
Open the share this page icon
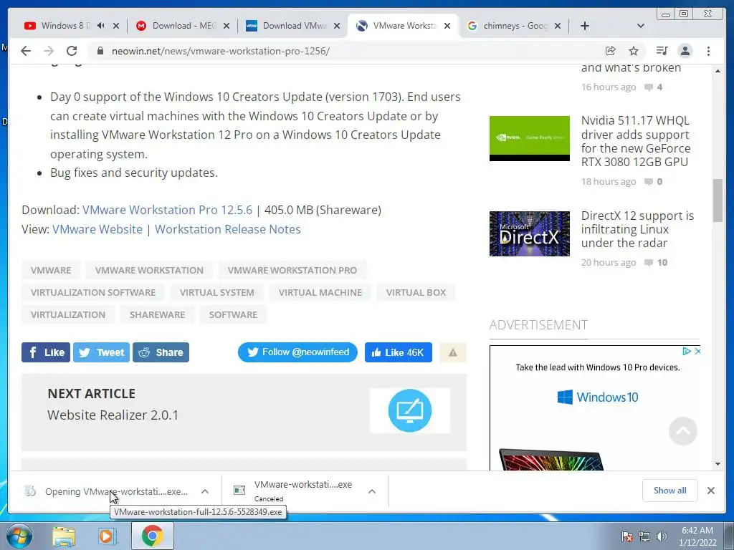pos(610,51)
